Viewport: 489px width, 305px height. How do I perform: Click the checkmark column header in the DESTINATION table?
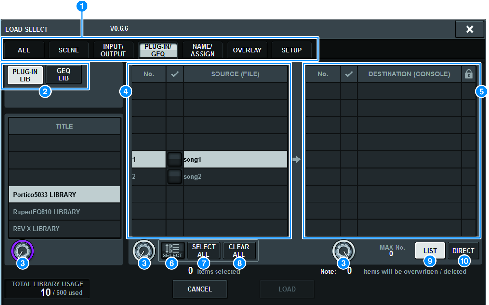349,74
